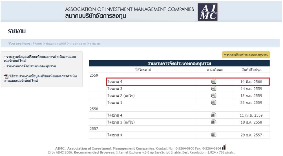Click the ไตรมาส 1 row label under 2559
This screenshot has height=156, width=283.
(115, 103)
